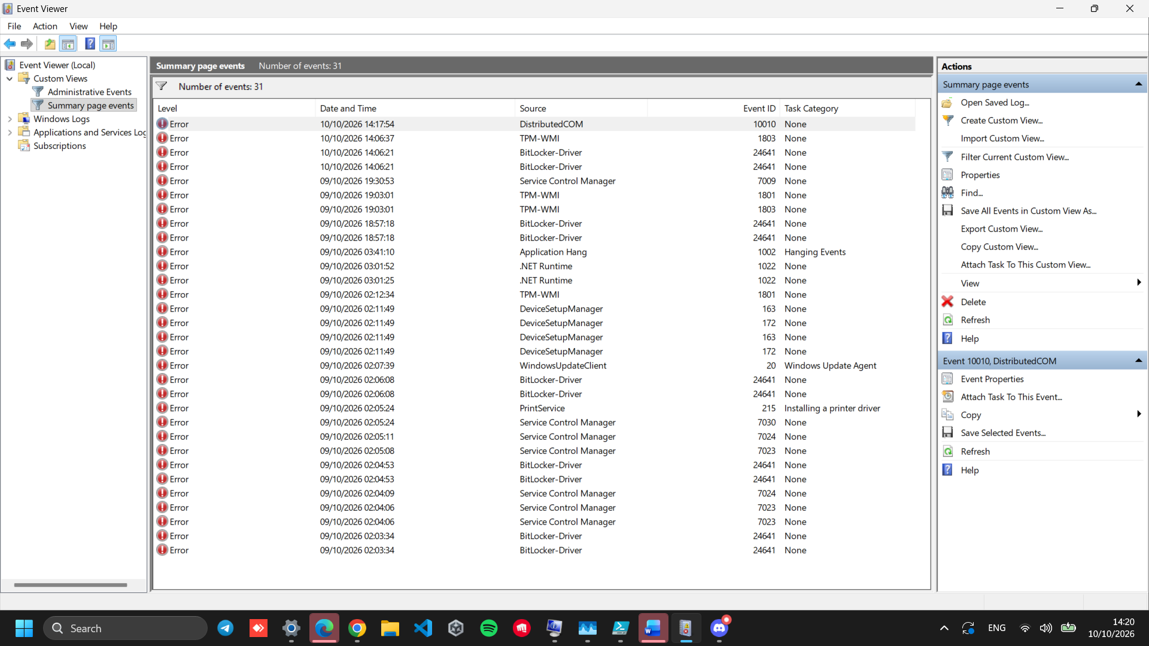
Task: Select Subscriptions in the console tree
Action: pos(60,146)
